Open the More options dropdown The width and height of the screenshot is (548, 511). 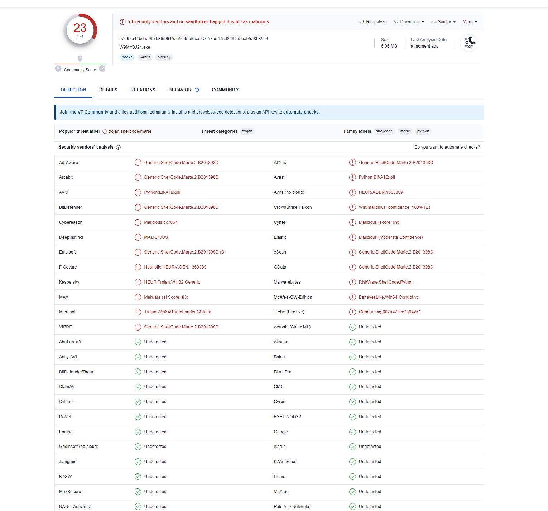pyautogui.click(x=469, y=22)
